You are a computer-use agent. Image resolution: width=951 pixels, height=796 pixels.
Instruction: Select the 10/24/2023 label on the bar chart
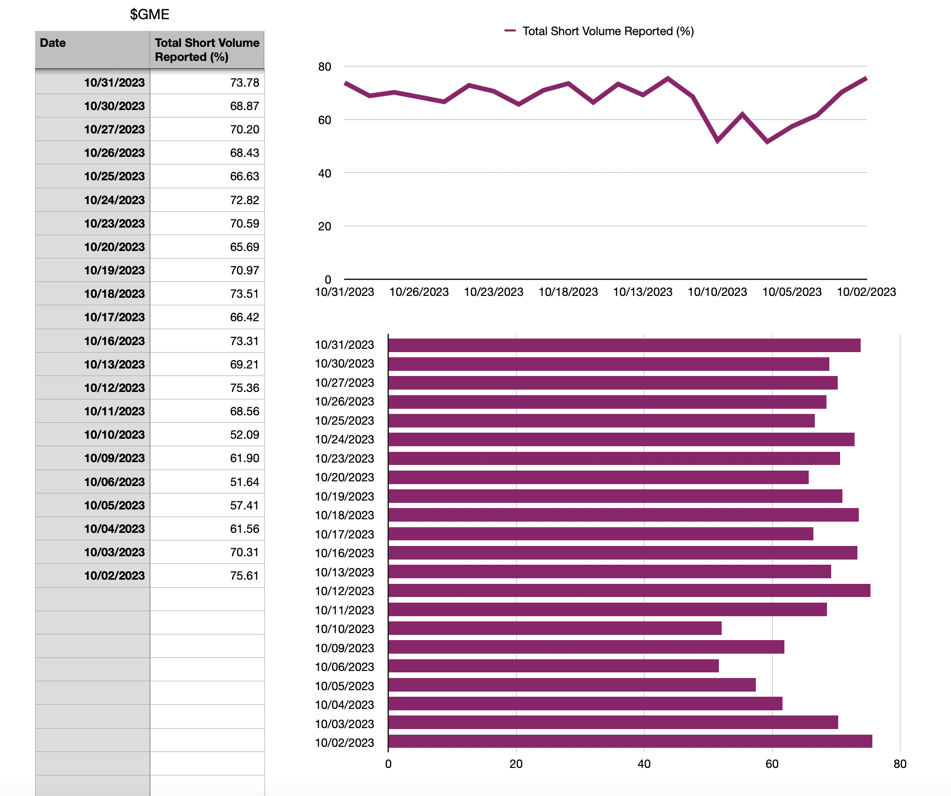[344, 439]
